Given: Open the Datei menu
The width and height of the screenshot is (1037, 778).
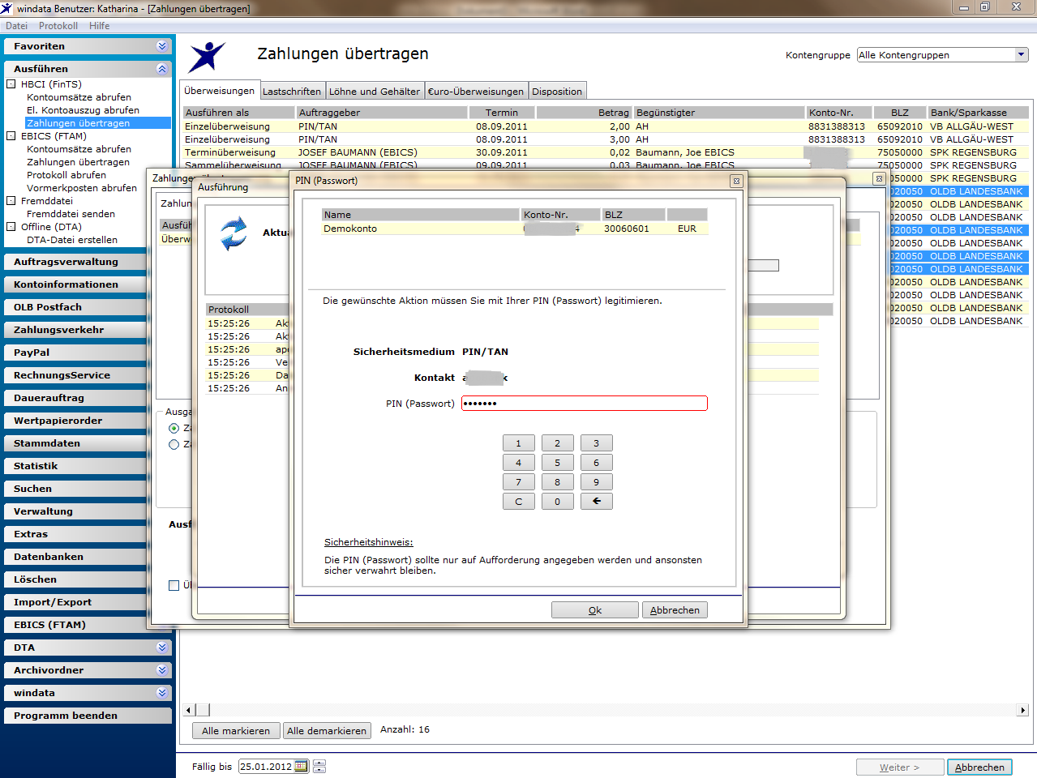Looking at the screenshot, I should 16,26.
